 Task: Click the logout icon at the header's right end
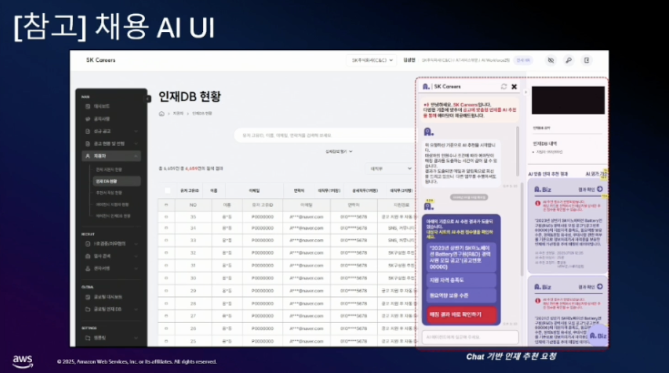pos(587,60)
